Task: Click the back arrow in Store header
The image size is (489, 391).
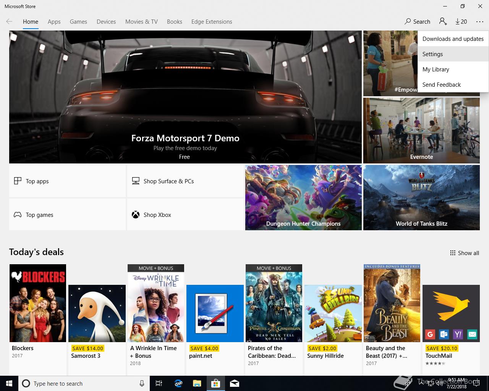Action: (x=9, y=22)
